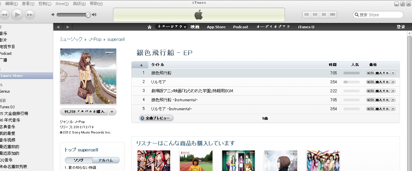This screenshot has width=412, height=171.
Task: Select iTunes Store in the sidebar
Action: [x=26, y=76]
